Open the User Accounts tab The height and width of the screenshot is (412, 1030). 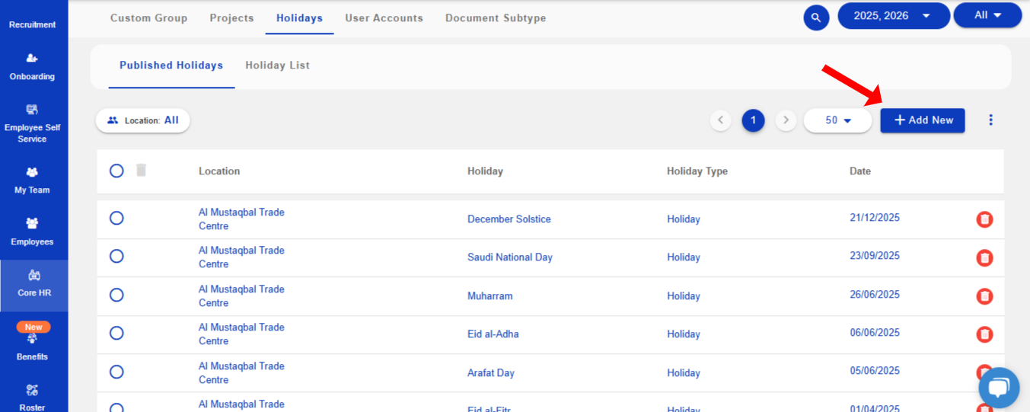pos(384,18)
